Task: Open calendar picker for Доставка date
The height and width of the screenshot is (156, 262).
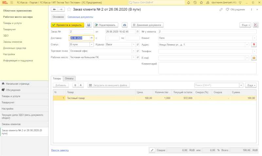Action: tap(92, 38)
